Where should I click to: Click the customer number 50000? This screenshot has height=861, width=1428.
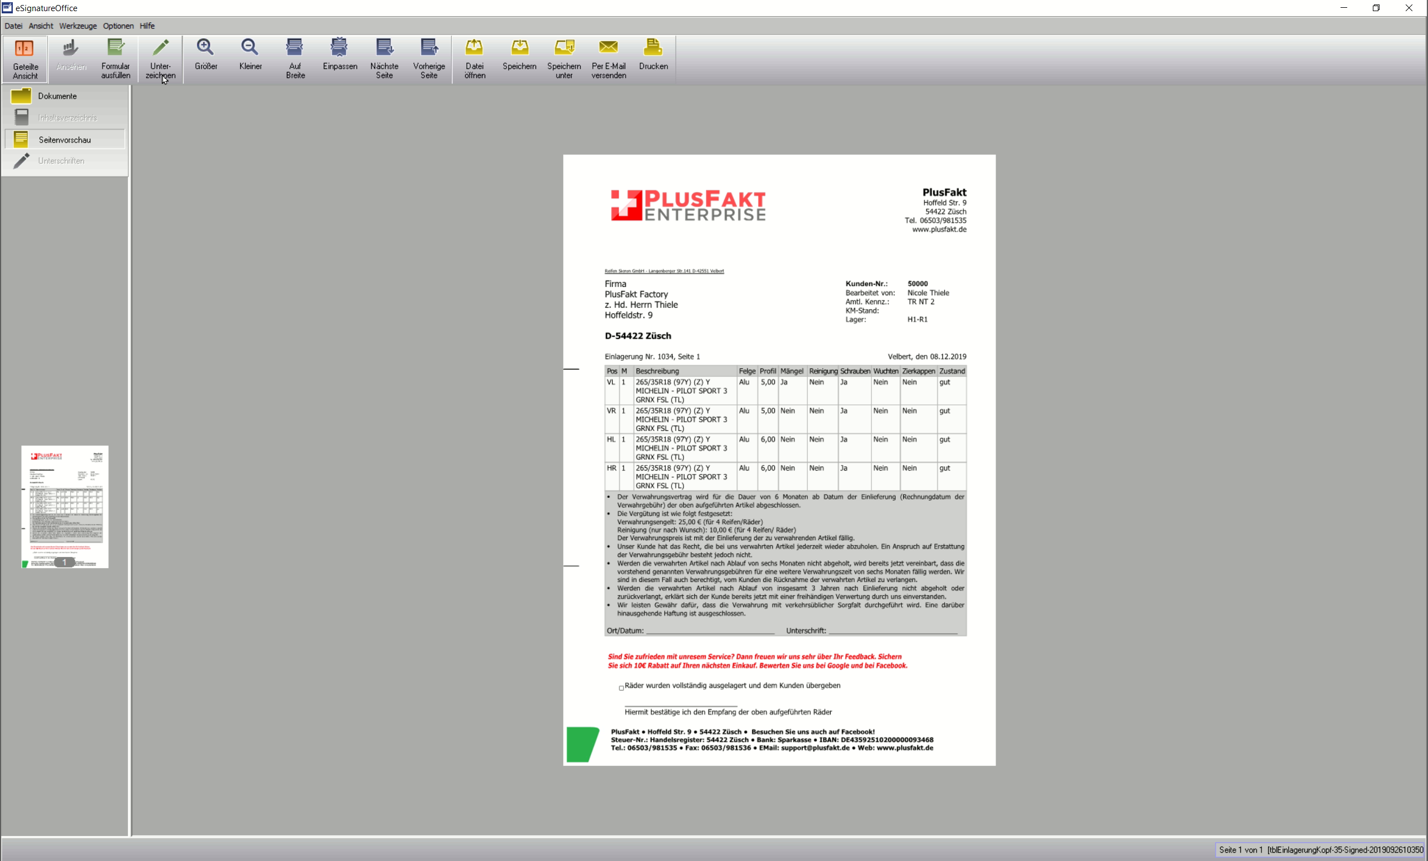[918, 284]
